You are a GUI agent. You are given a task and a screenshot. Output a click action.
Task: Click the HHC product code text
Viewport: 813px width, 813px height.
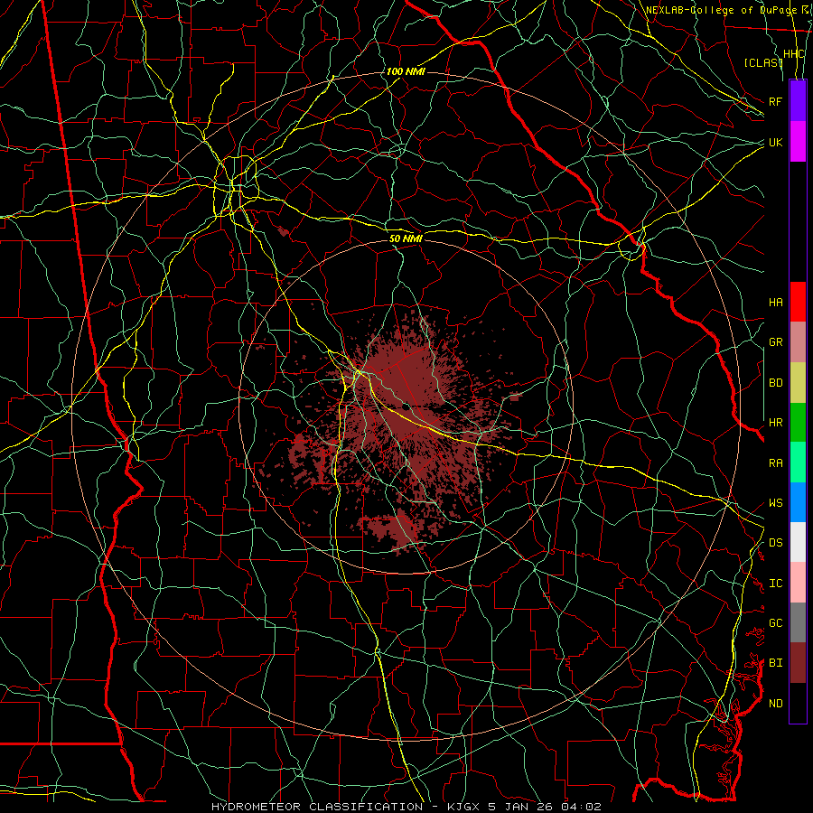tap(793, 54)
